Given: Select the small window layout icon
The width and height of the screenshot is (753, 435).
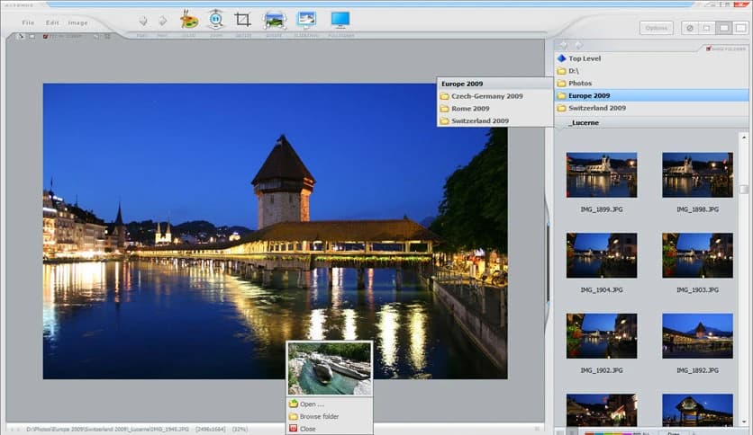Looking at the screenshot, I should tap(706, 28).
